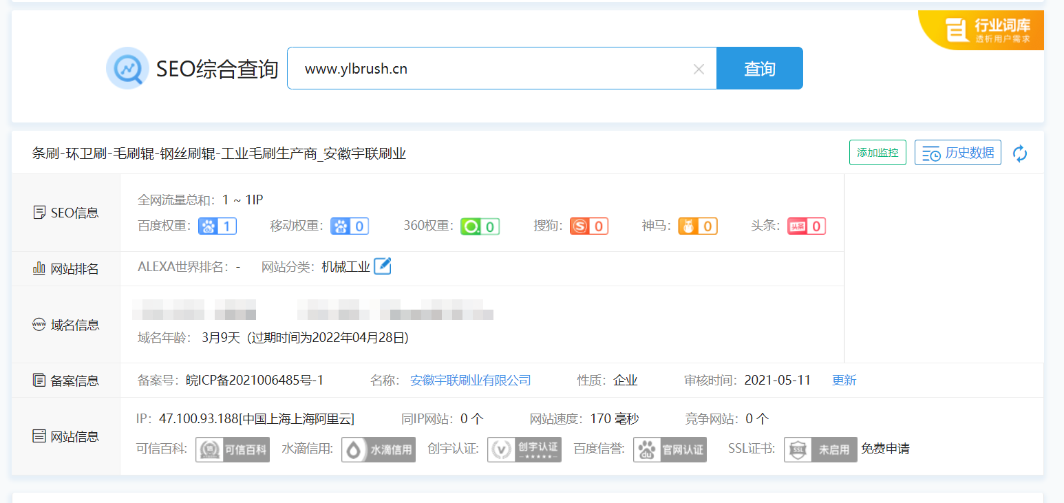Image resolution: width=1064 pixels, height=503 pixels.
Task: Click the 竞争网站 0 个 value
Action: tap(757, 418)
